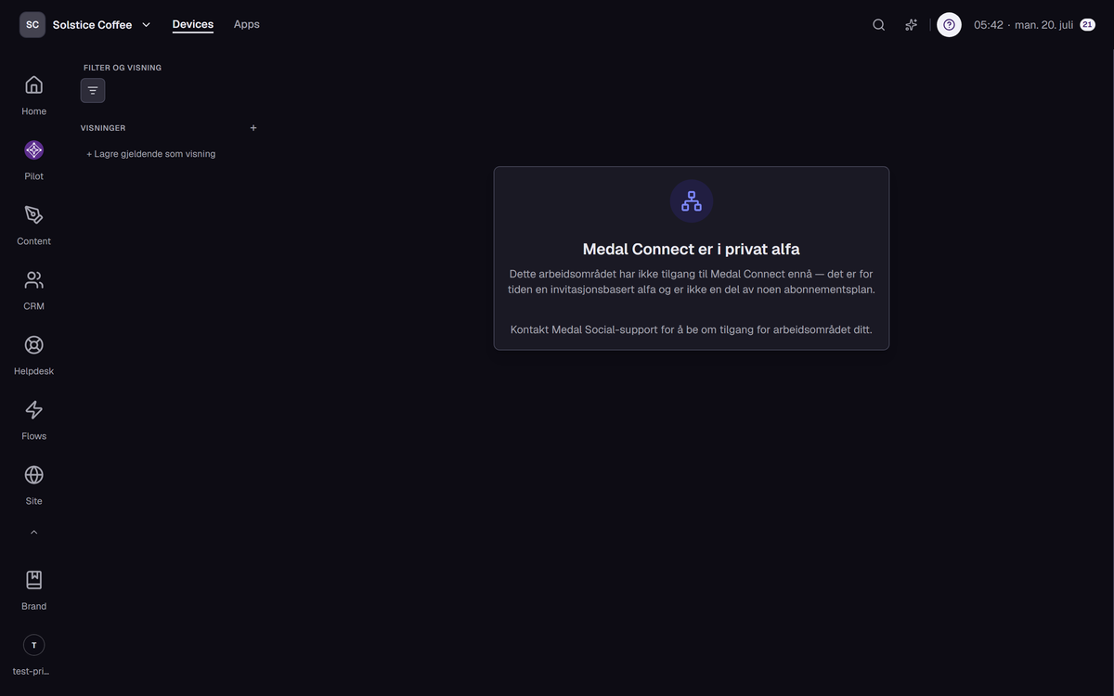Image resolution: width=1114 pixels, height=696 pixels.
Task: Open the Content section
Action: [33, 225]
